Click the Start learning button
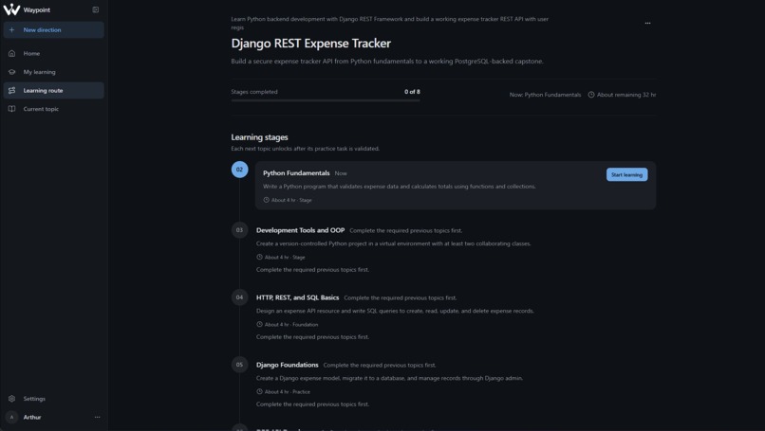Viewport: 765px width, 431px height. tap(627, 175)
